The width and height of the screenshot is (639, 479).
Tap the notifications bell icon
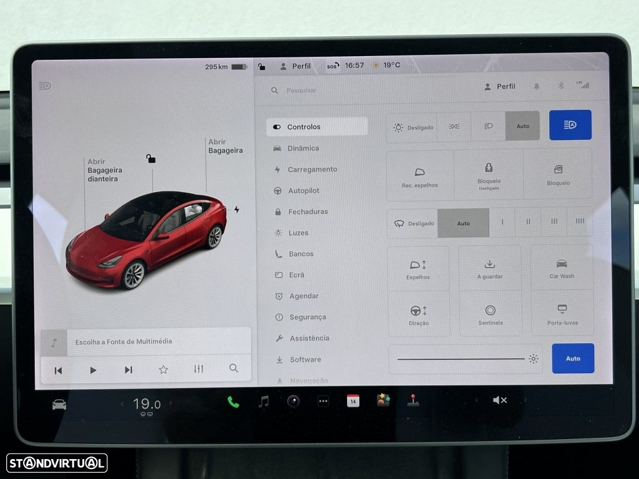[x=537, y=86]
